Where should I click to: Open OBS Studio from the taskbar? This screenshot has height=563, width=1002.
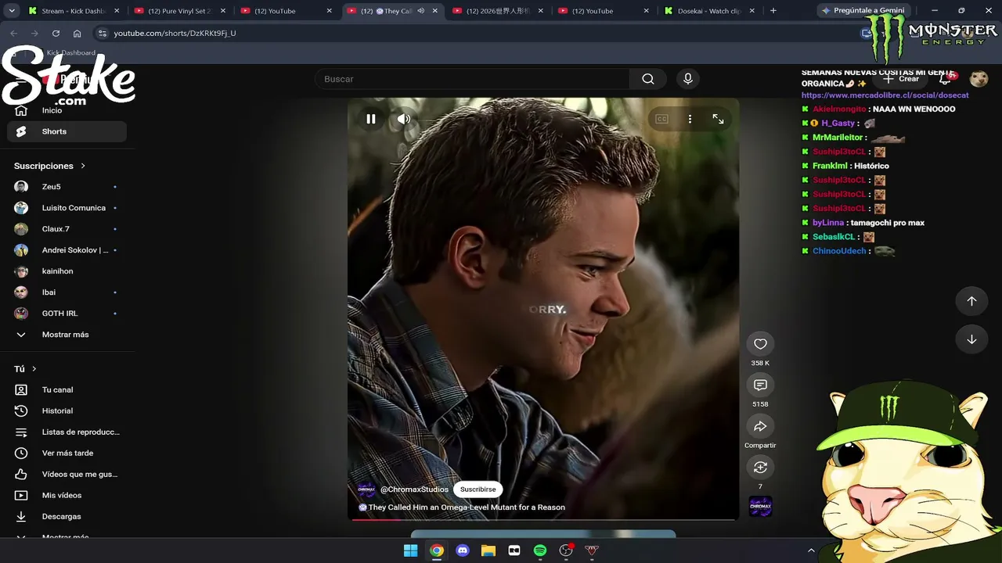[566, 550]
